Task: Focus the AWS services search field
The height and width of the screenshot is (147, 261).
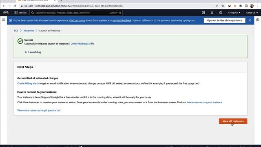Action: coord(76,13)
